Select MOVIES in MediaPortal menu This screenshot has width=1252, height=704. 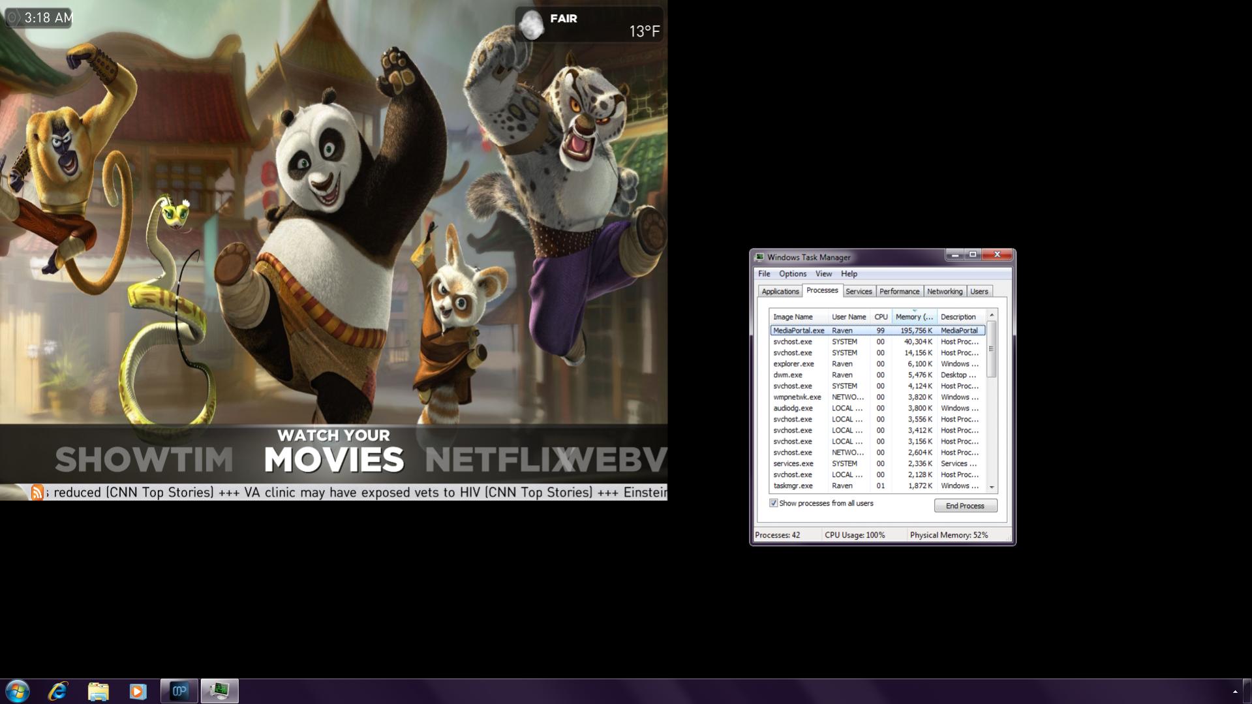pos(334,459)
